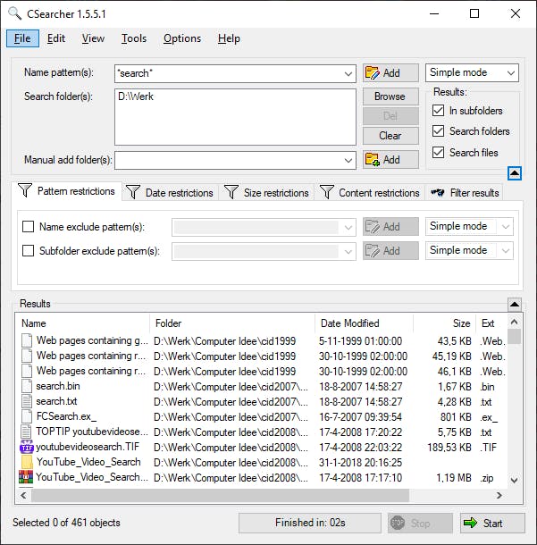Sort results by Folder column header
Image resolution: width=537 pixels, height=545 pixels.
pos(232,323)
